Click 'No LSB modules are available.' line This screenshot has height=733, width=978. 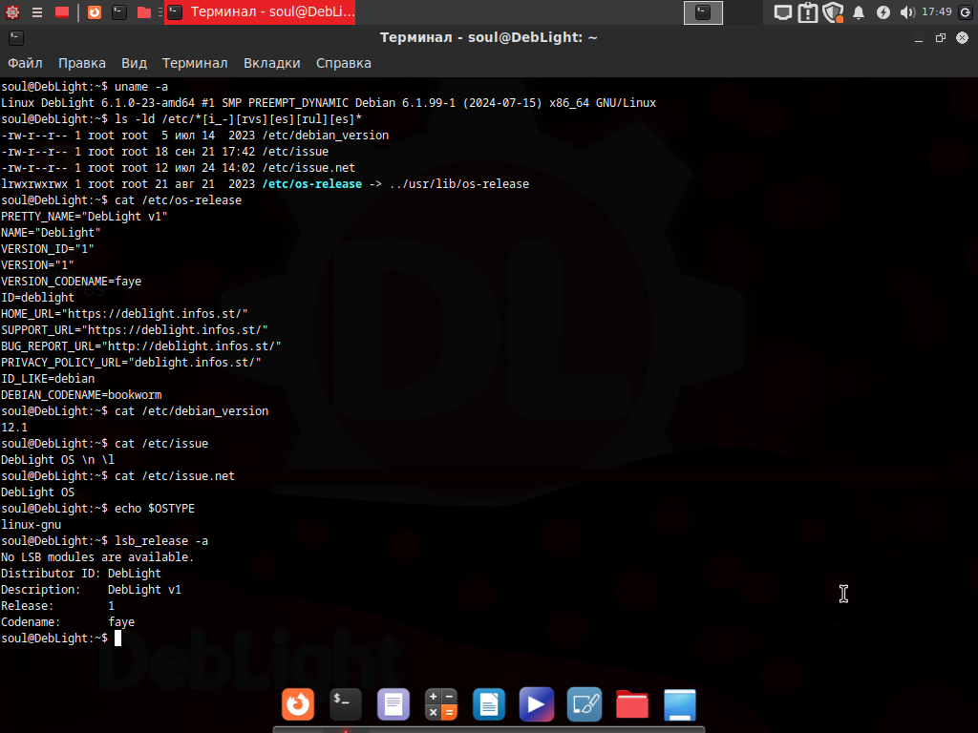click(97, 556)
